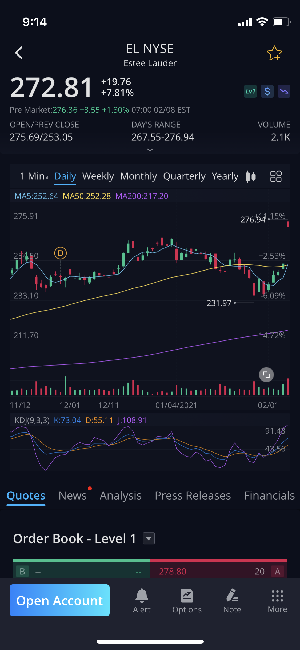Viewport: 300px width, 650px height.
Task: Switch to the News tab
Action: tap(73, 496)
